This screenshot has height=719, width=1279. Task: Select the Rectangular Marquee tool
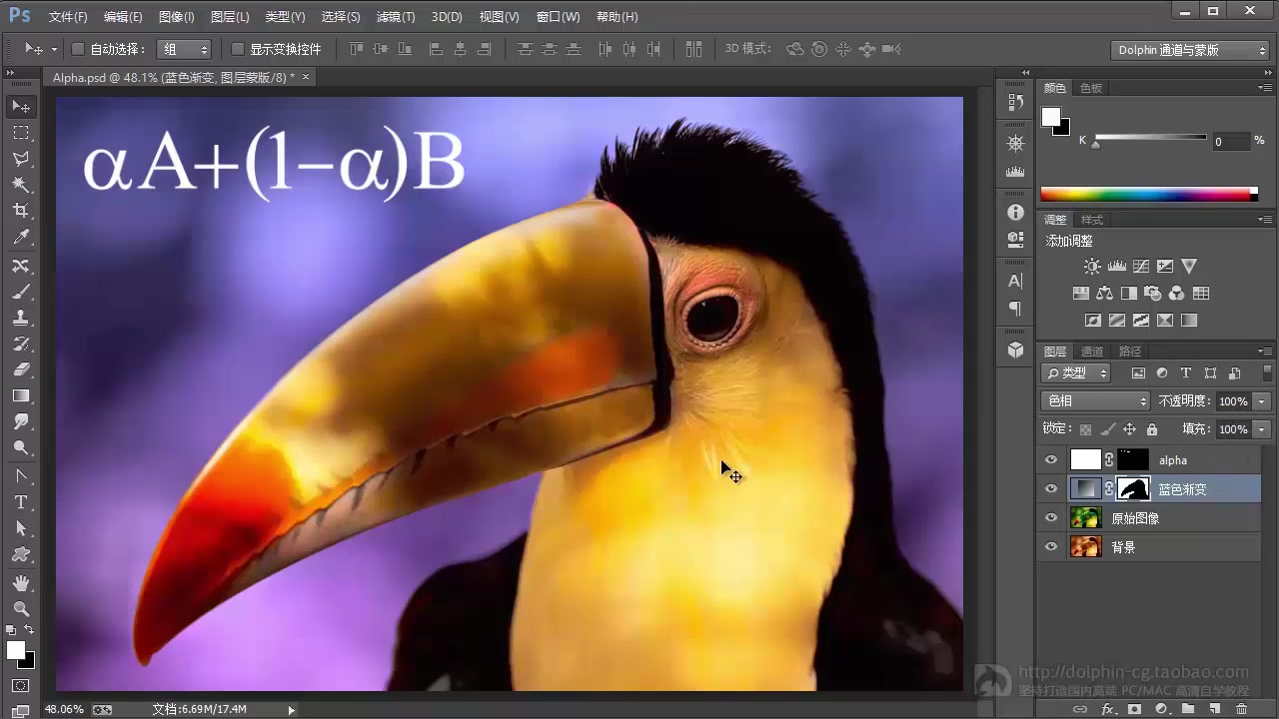pyautogui.click(x=21, y=133)
